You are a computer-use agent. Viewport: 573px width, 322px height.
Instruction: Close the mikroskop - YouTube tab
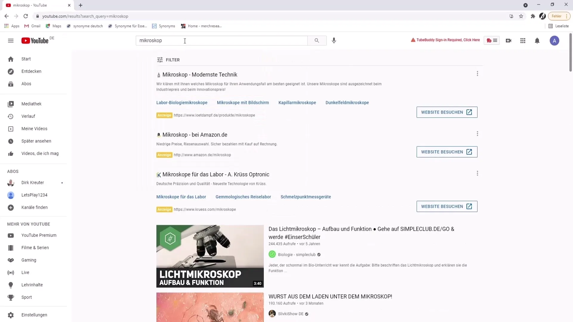[69, 5]
